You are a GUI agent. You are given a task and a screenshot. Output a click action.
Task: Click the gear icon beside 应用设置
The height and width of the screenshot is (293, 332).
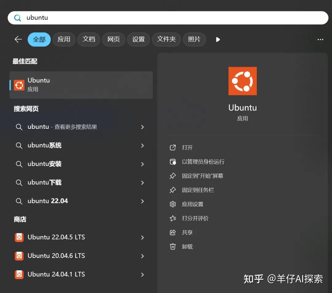click(173, 204)
